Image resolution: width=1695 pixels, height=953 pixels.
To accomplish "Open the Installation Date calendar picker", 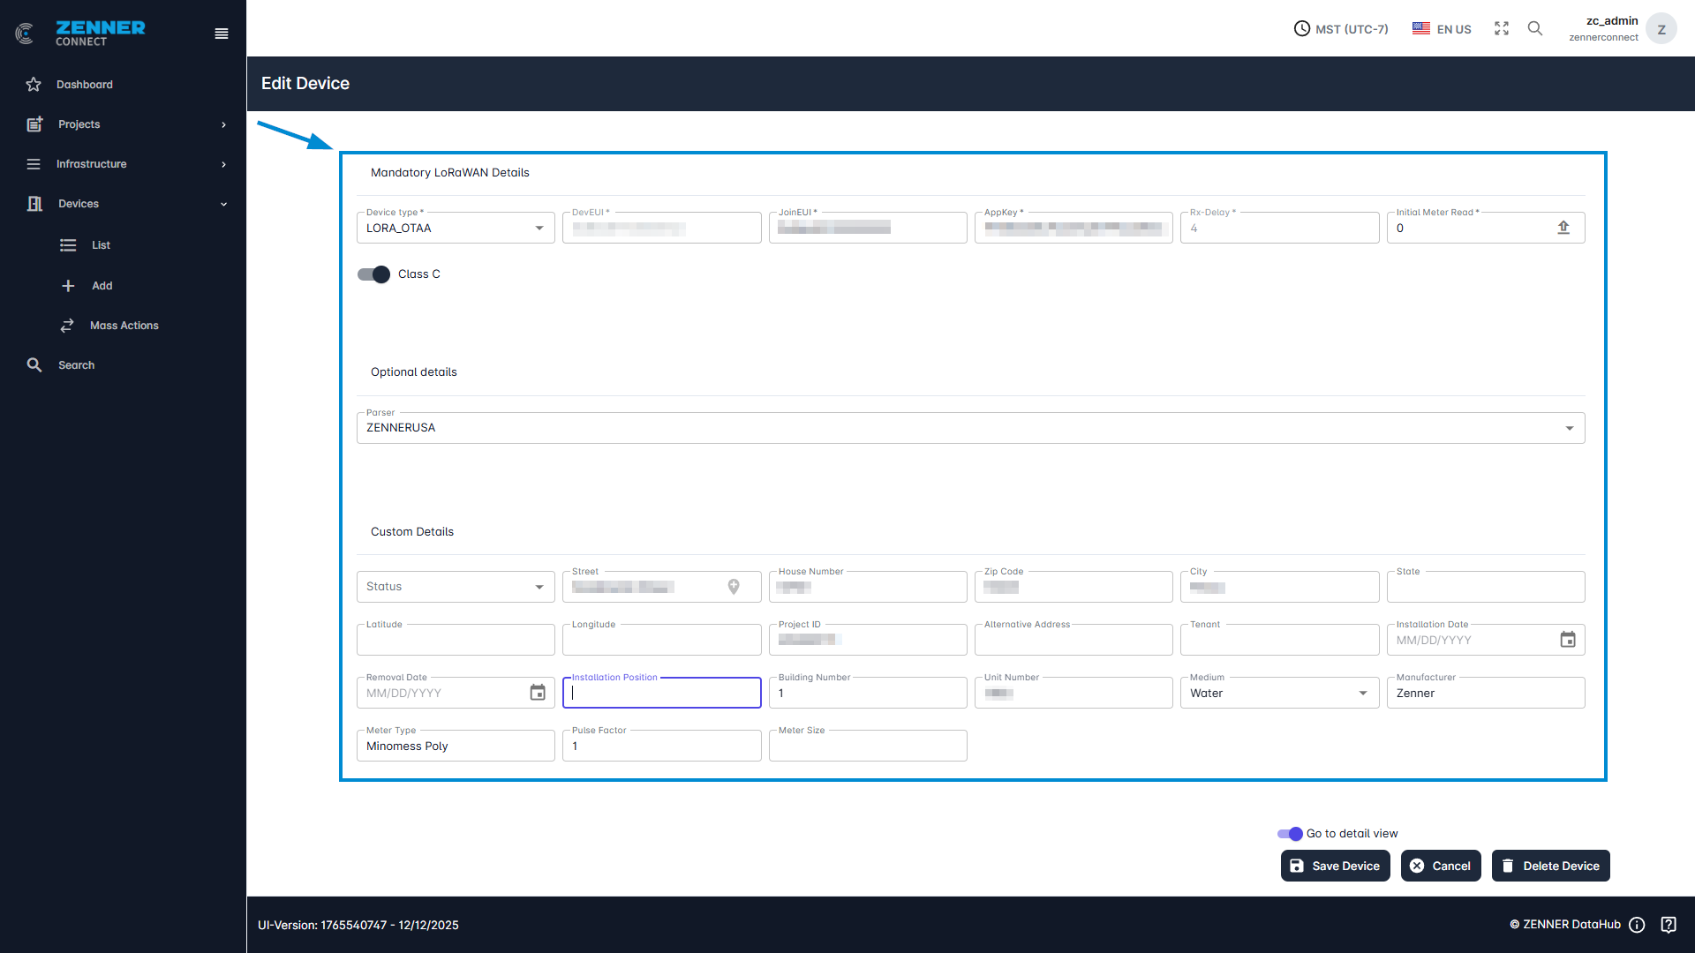I will point(1568,640).
